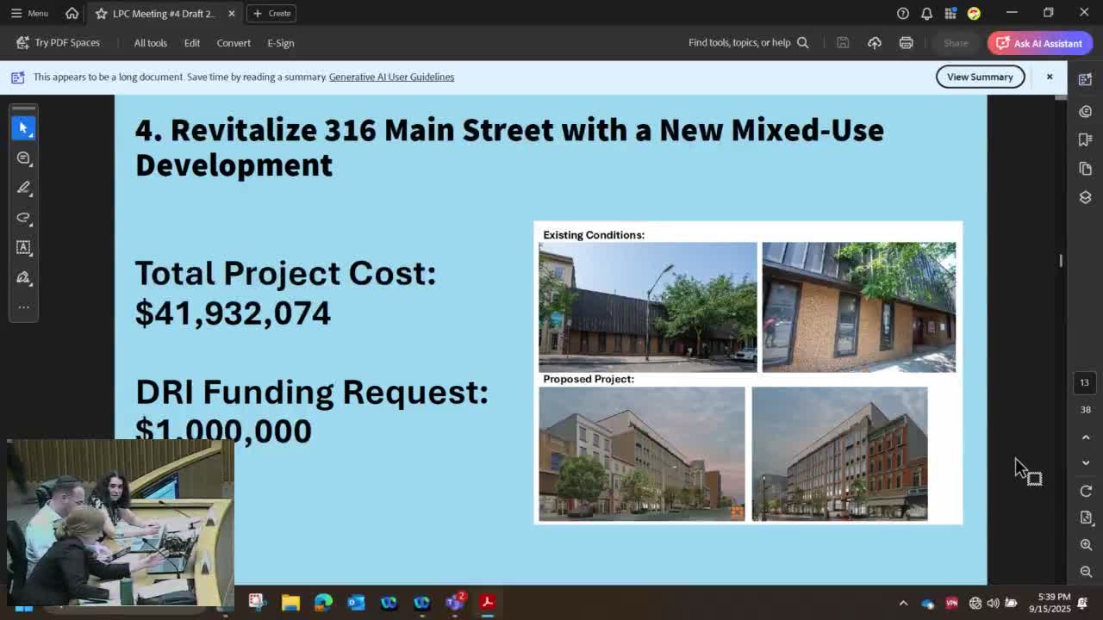Open Generative AI User Guidelines link
1103x620 pixels.
click(391, 77)
